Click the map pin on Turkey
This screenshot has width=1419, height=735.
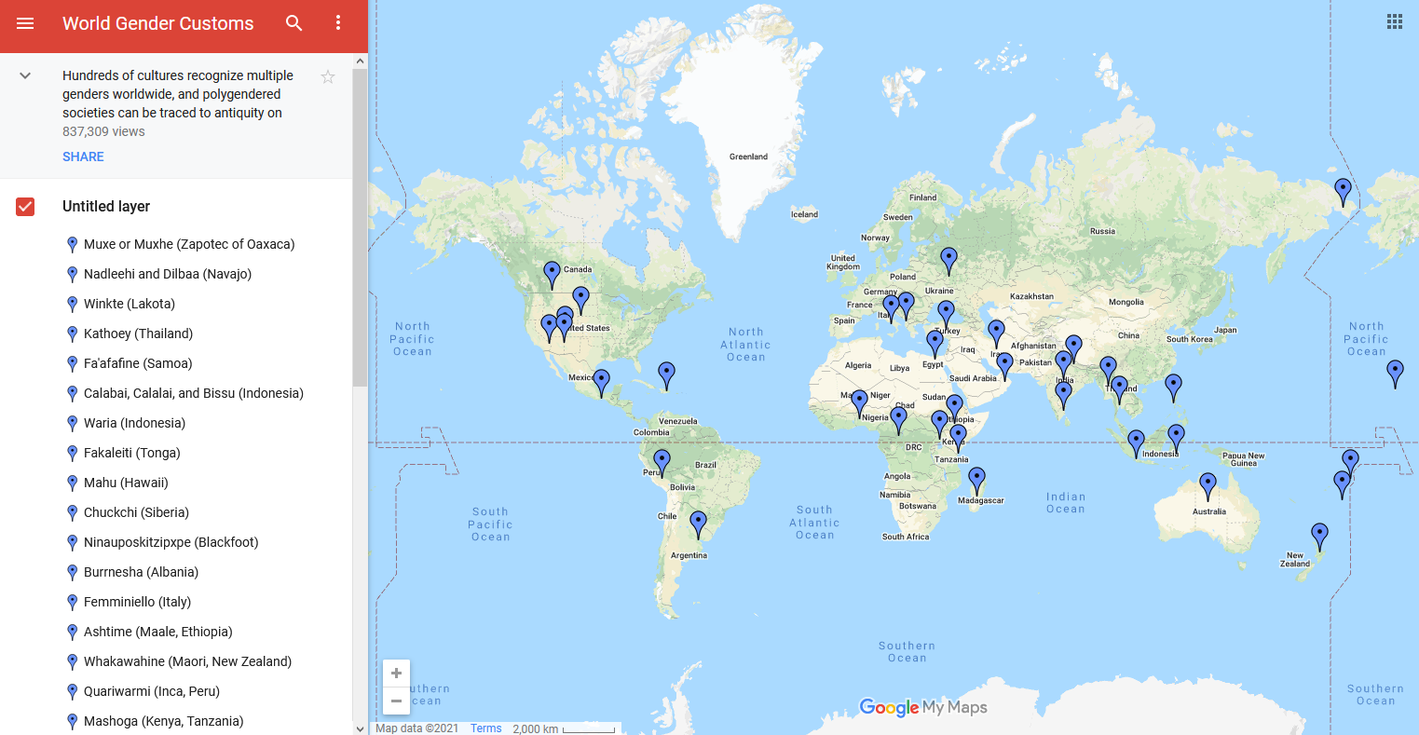pos(946,314)
